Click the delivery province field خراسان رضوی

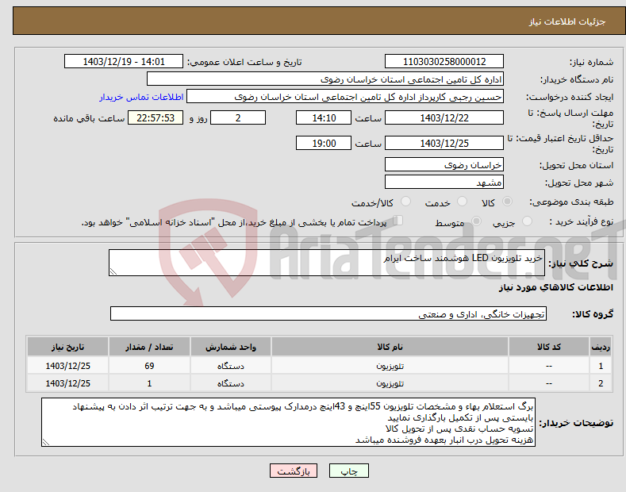pos(444,164)
